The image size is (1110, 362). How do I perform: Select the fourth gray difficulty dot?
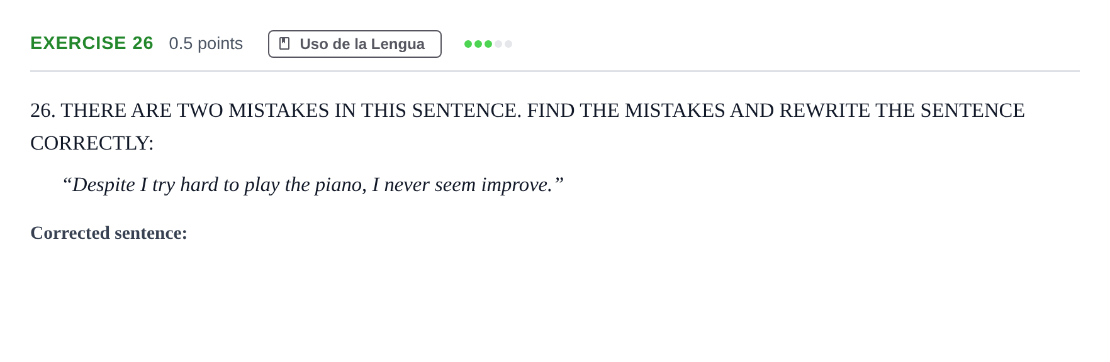pos(498,44)
